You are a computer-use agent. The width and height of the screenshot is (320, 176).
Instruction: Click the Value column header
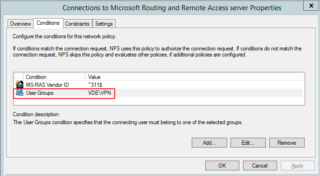[x=195, y=77]
